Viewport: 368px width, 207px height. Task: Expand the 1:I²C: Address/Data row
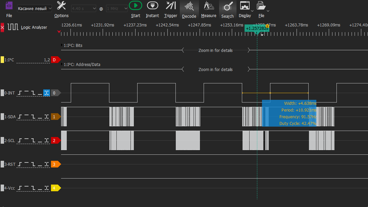click(62, 64)
